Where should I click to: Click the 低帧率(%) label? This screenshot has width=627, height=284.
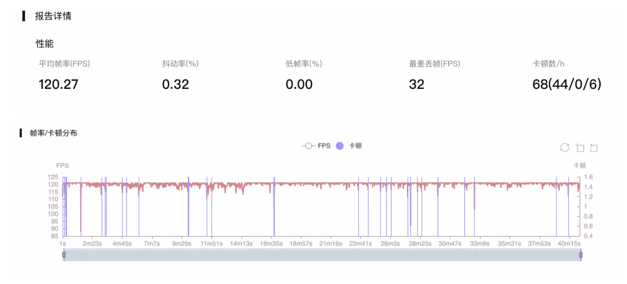tap(304, 64)
